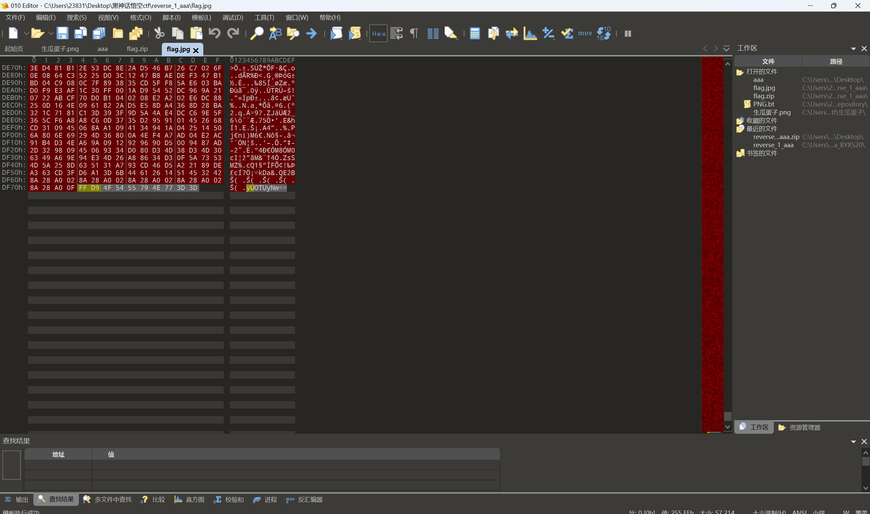Open the Calculator tool
The height and width of the screenshot is (514, 870).
[x=475, y=33]
